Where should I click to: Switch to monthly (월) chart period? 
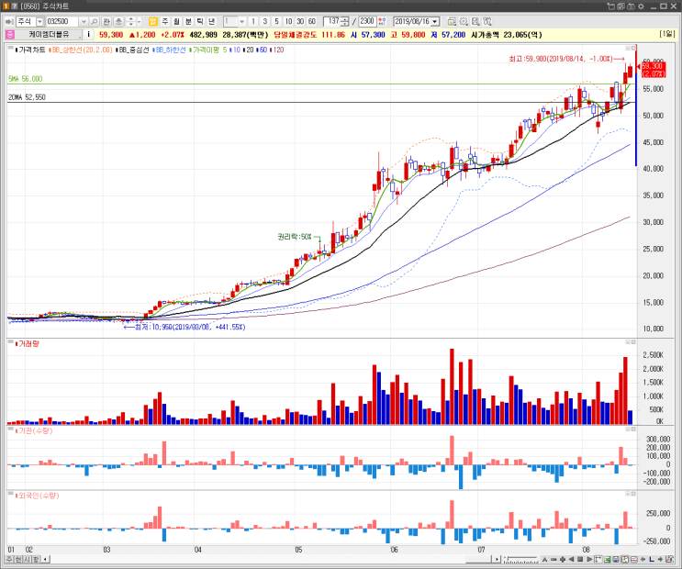click(176, 21)
